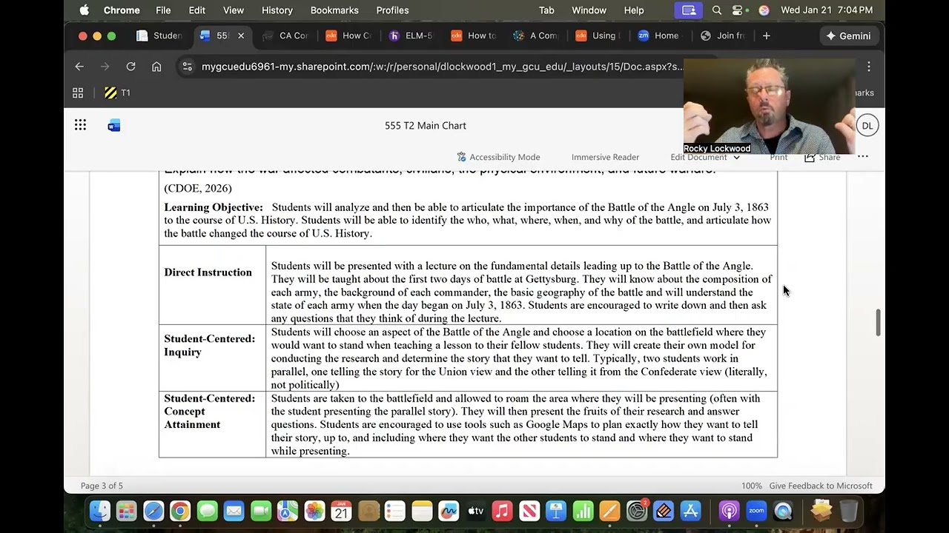Open the History menu
The width and height of the screenshot is (949, 533).
point(277,10)
